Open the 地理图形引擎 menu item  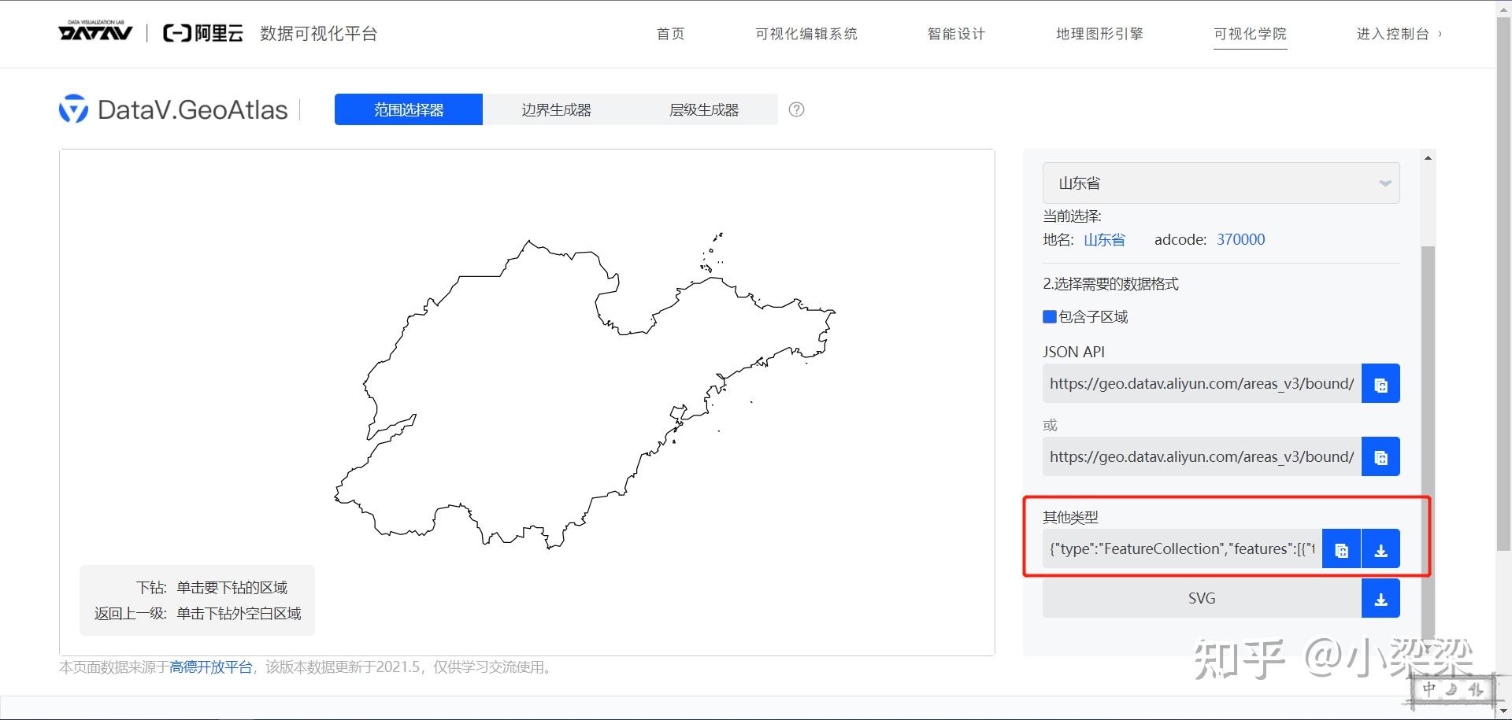(x=1099, y=34)
